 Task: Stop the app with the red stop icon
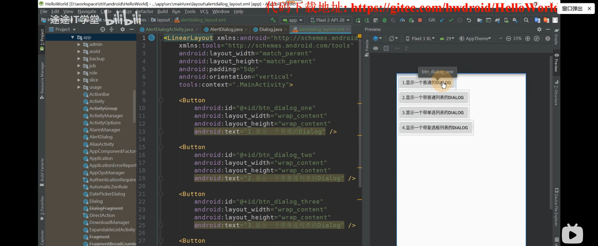(x=420, y=20)
